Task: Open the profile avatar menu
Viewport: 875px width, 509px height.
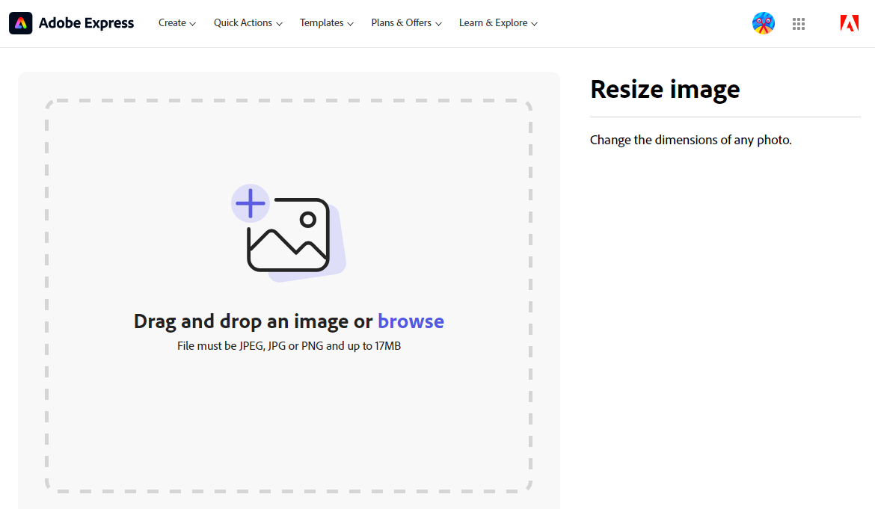Action: pos(763,23)
